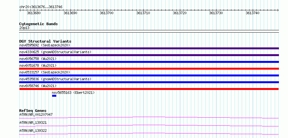Select transcript ATRN|NM_139322 label

tap(33, 131)
